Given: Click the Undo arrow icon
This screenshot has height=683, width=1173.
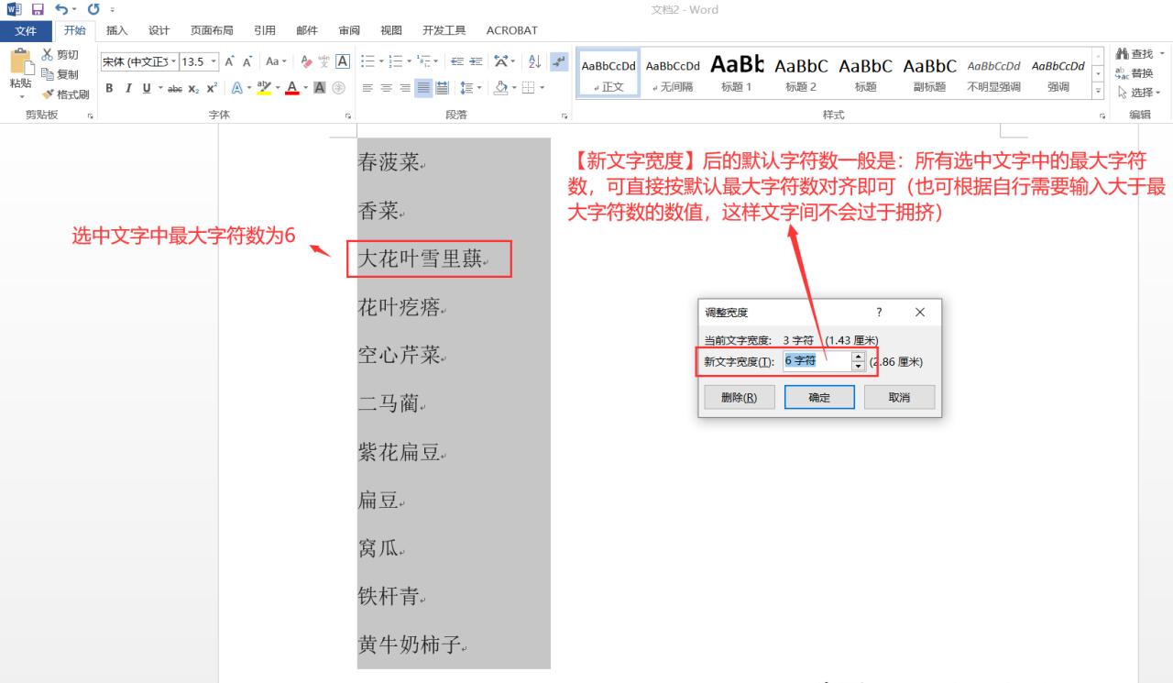Looking at the screenshot, I should (60, 9).
